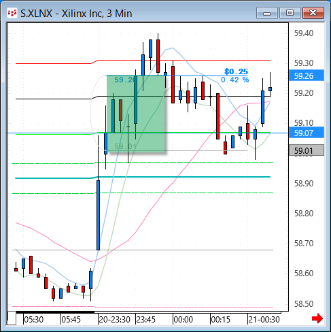Click the 05:45 time axis label
Viewport: 331px width, 332px height.
point(71,320)
